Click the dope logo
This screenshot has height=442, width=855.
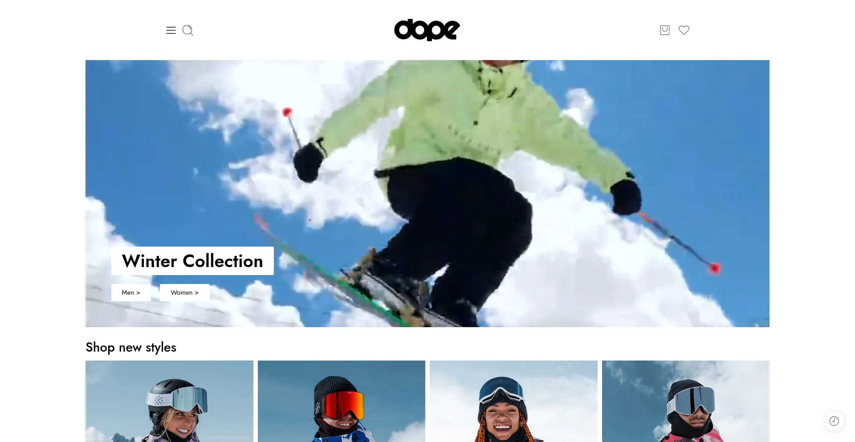[427, 30]
